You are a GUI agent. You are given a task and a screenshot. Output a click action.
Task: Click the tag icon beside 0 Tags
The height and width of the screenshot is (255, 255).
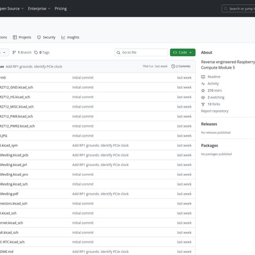point(36,52)
